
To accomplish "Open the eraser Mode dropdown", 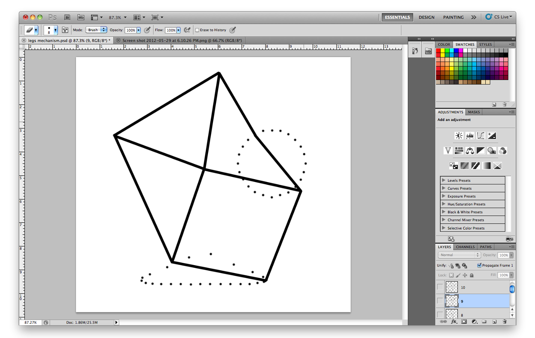I will [96, 30].
